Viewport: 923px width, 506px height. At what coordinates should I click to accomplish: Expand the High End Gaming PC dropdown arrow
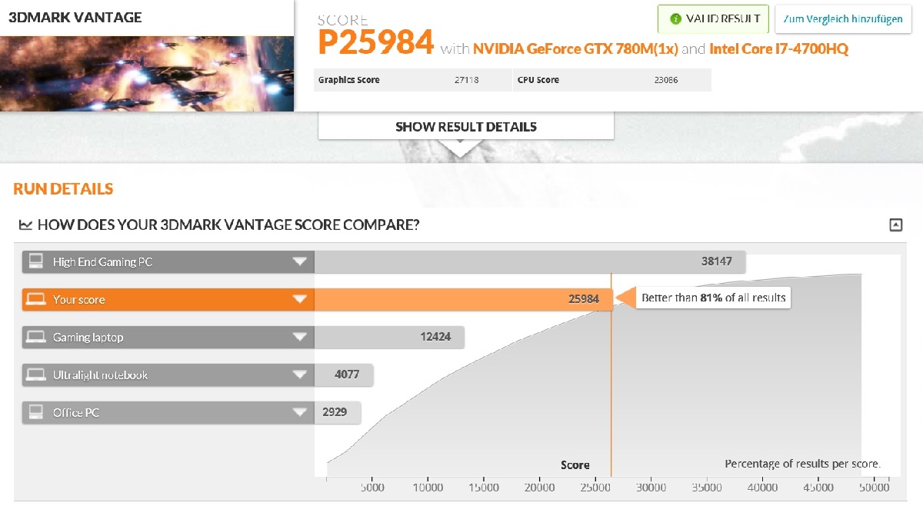[300, 261]
